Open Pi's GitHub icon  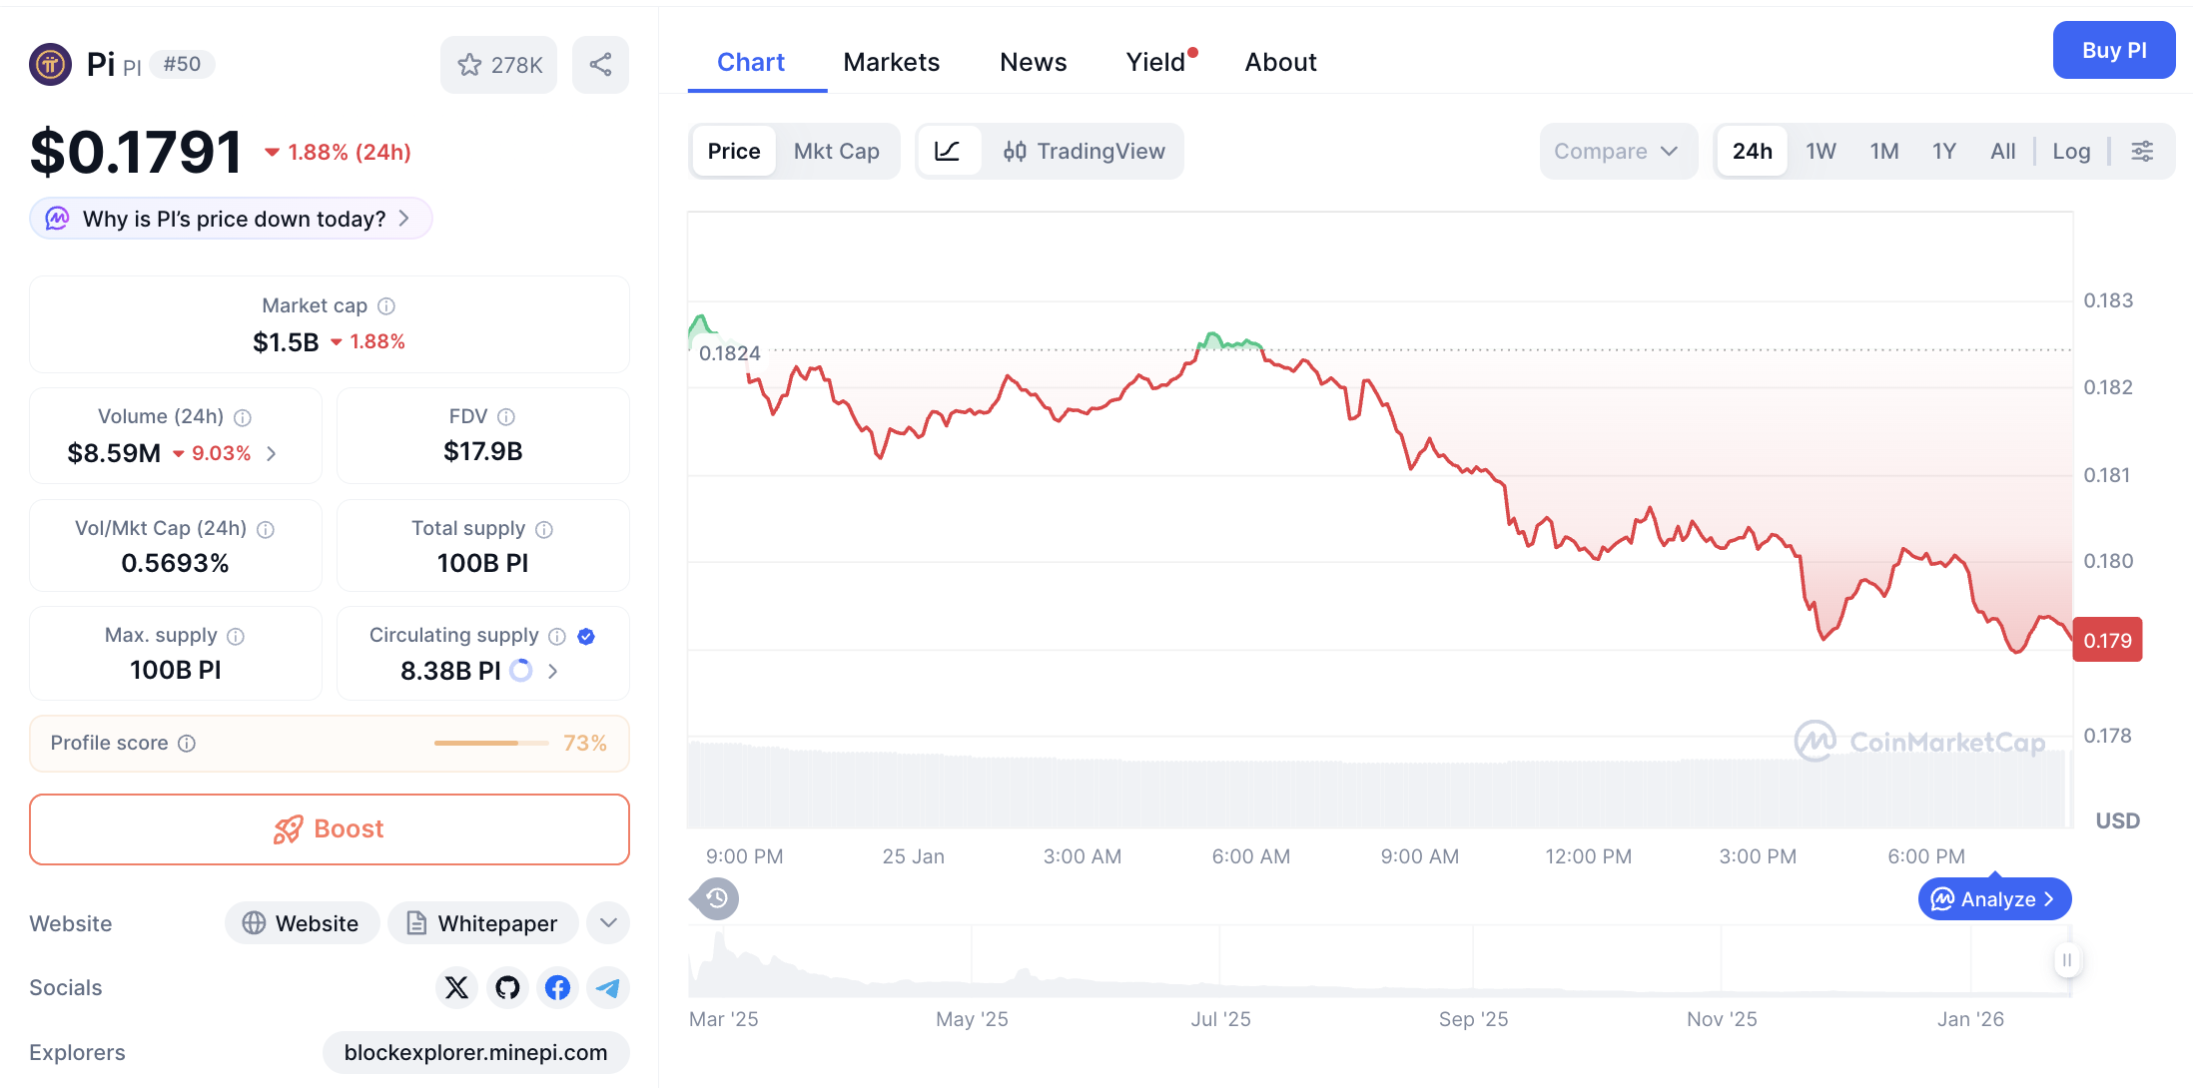coord(507,987)
